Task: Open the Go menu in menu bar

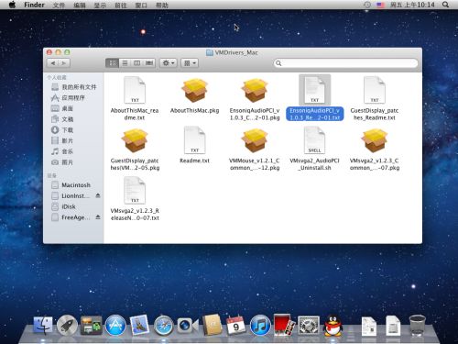Action: pyautogui.click(x=120, y=5)
